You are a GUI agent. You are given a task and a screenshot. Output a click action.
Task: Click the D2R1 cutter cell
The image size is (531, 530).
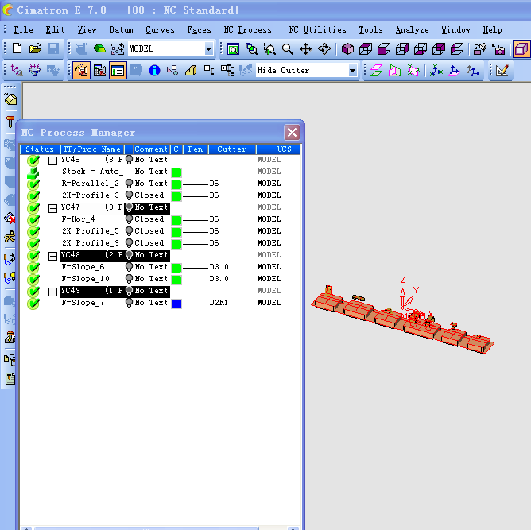219,303
